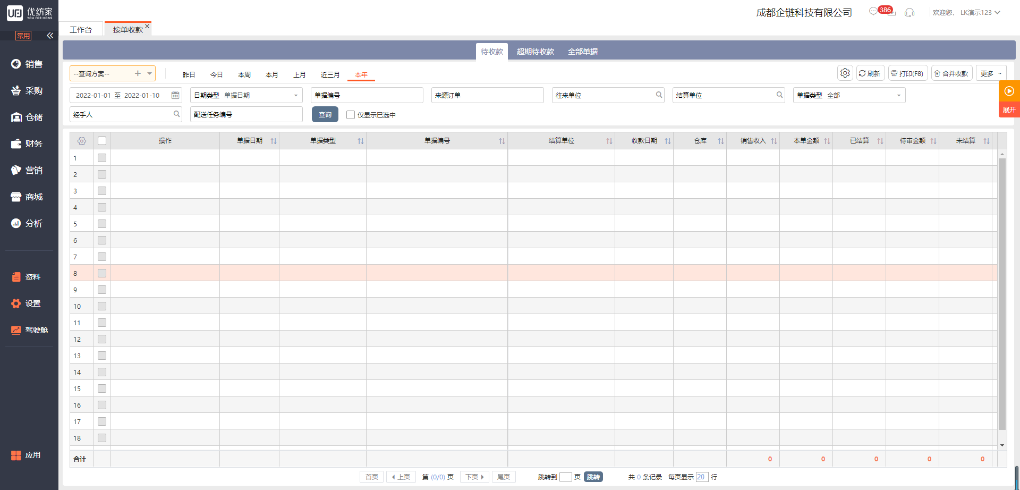Expand the 查询方案 dropdown

150,73
